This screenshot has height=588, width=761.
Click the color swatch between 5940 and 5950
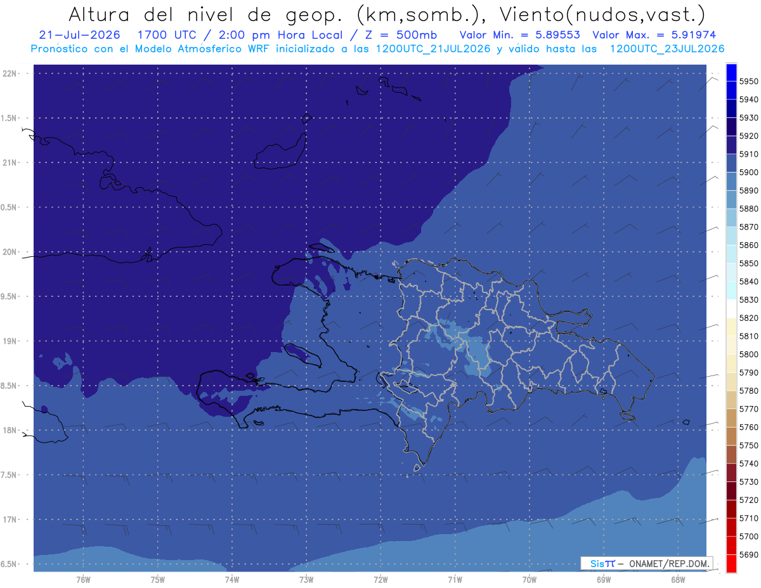pyautogui.click(x=731, y=90)
